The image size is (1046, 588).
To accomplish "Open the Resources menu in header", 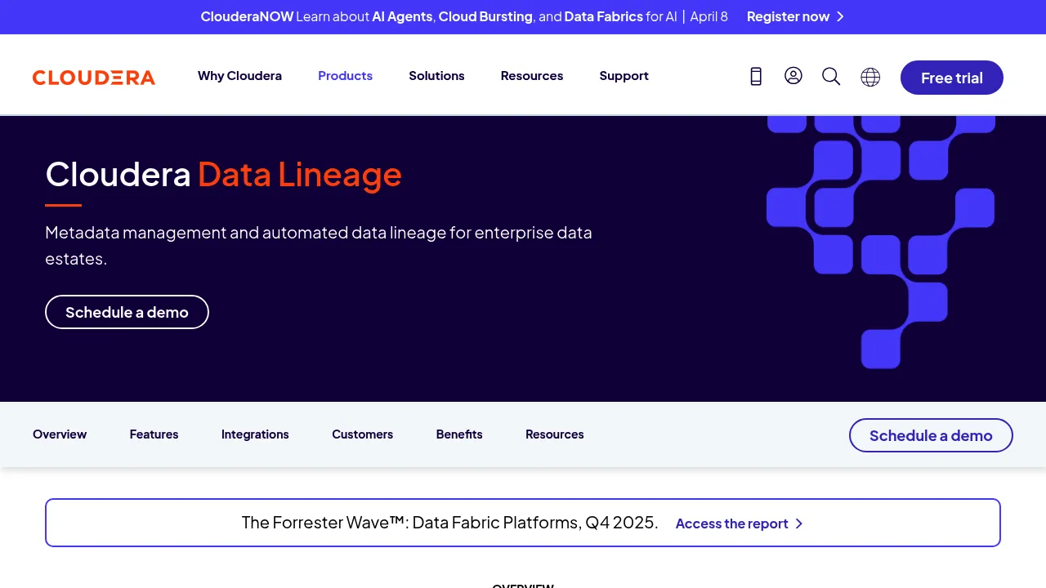I will click(532, 75).
